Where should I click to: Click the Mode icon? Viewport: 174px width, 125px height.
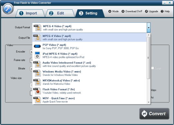tap(110, 11)
